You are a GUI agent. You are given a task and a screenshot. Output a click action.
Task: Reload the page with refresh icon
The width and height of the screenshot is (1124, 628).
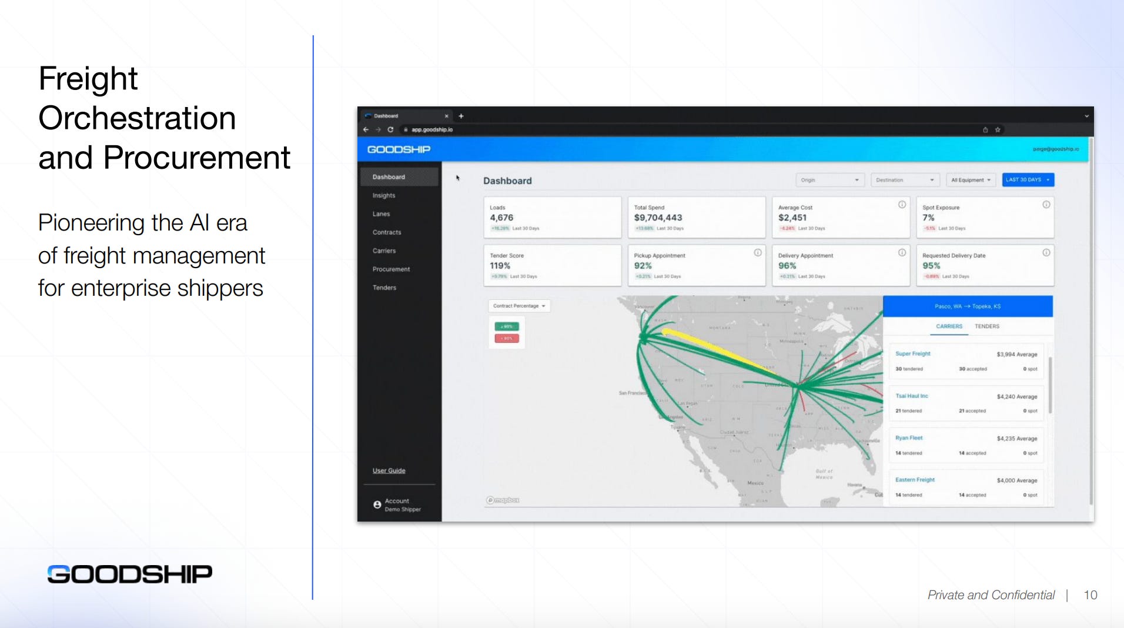pyautogui.click(x=390, y=129)
